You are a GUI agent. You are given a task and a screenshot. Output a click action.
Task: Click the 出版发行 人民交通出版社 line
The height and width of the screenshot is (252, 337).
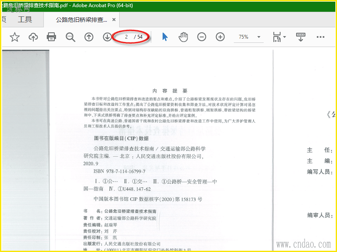122,244
